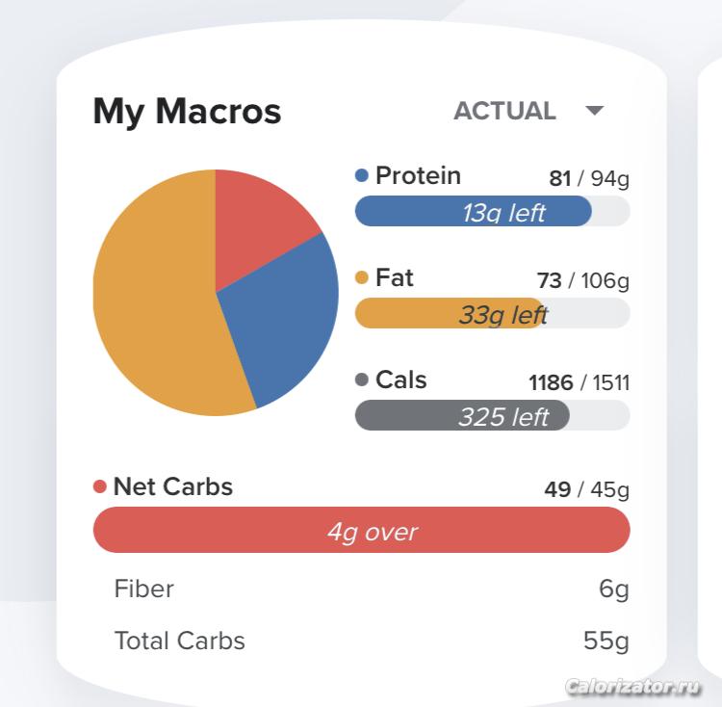Viewport: 722px width, 707px height.
Task: Open the ACTUAL dropdown arrow
Action: pos(595,111)
